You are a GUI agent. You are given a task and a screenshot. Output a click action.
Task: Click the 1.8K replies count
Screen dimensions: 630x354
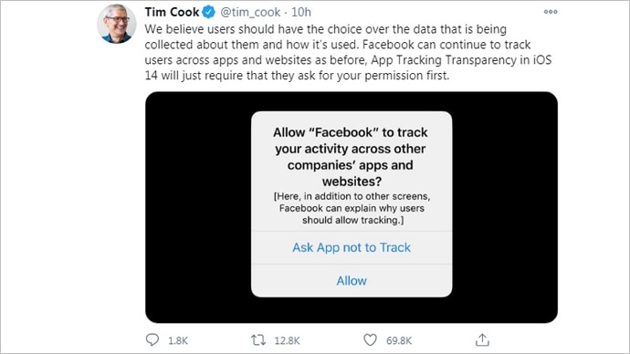tap(178, 340)
